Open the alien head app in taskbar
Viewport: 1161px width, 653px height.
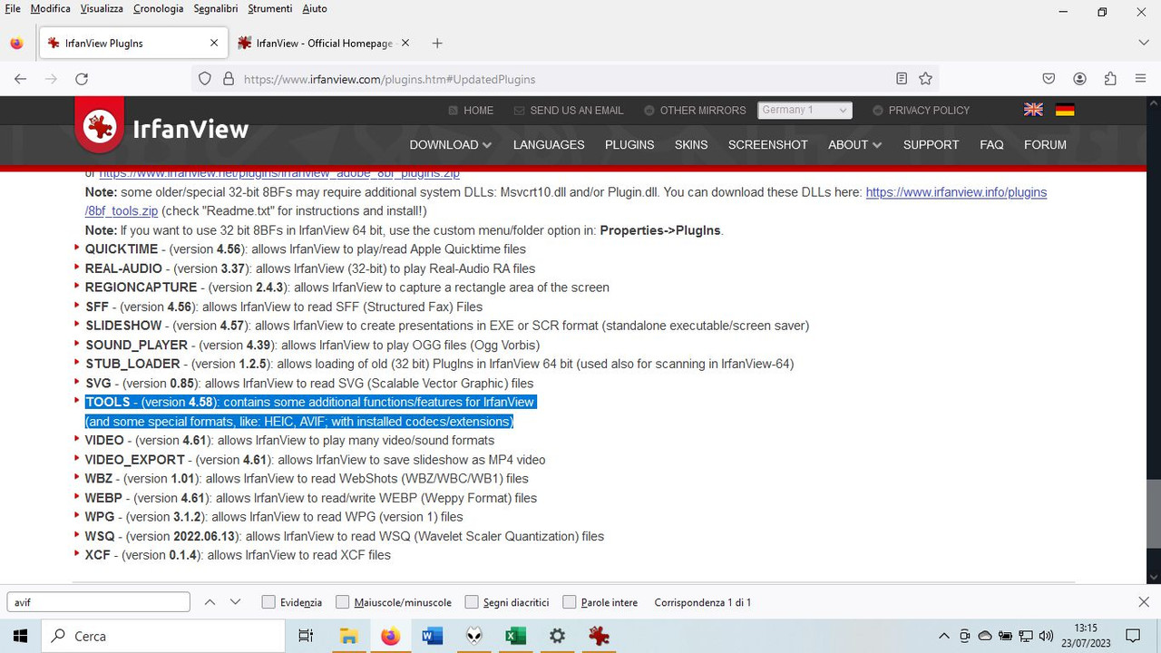point(474,636)
